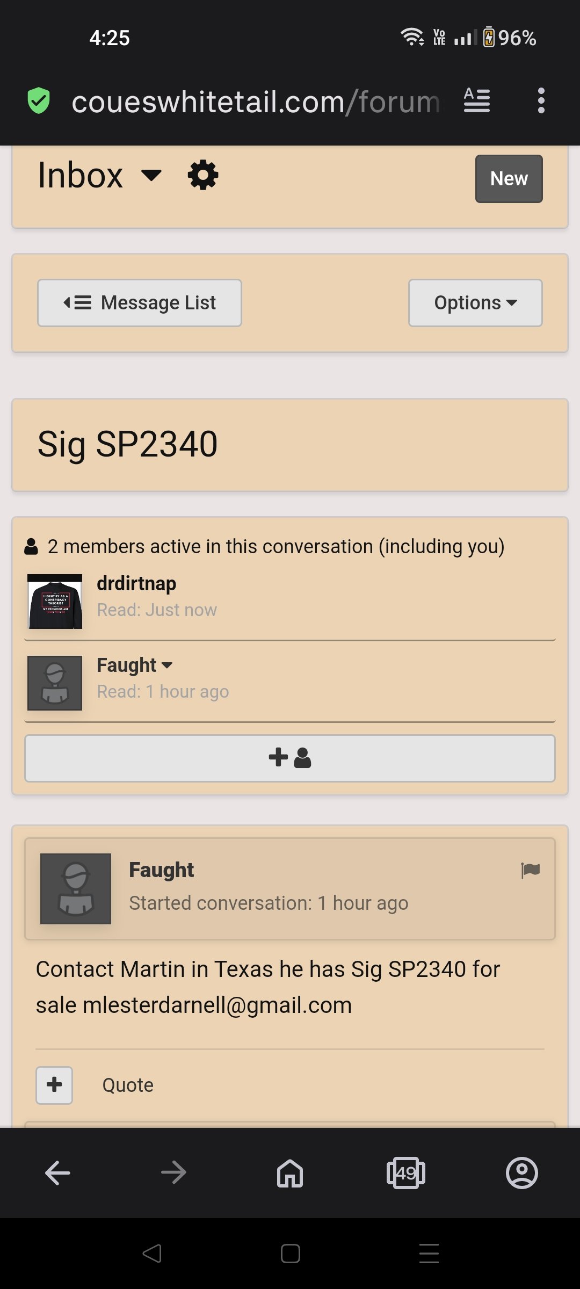Go back using browser back arrow
Image resolution: width=580 pixels, height=1289 pixels.
click(58, 1172)
